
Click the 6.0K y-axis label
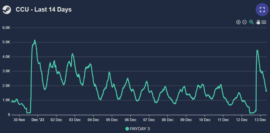point(6,28)
